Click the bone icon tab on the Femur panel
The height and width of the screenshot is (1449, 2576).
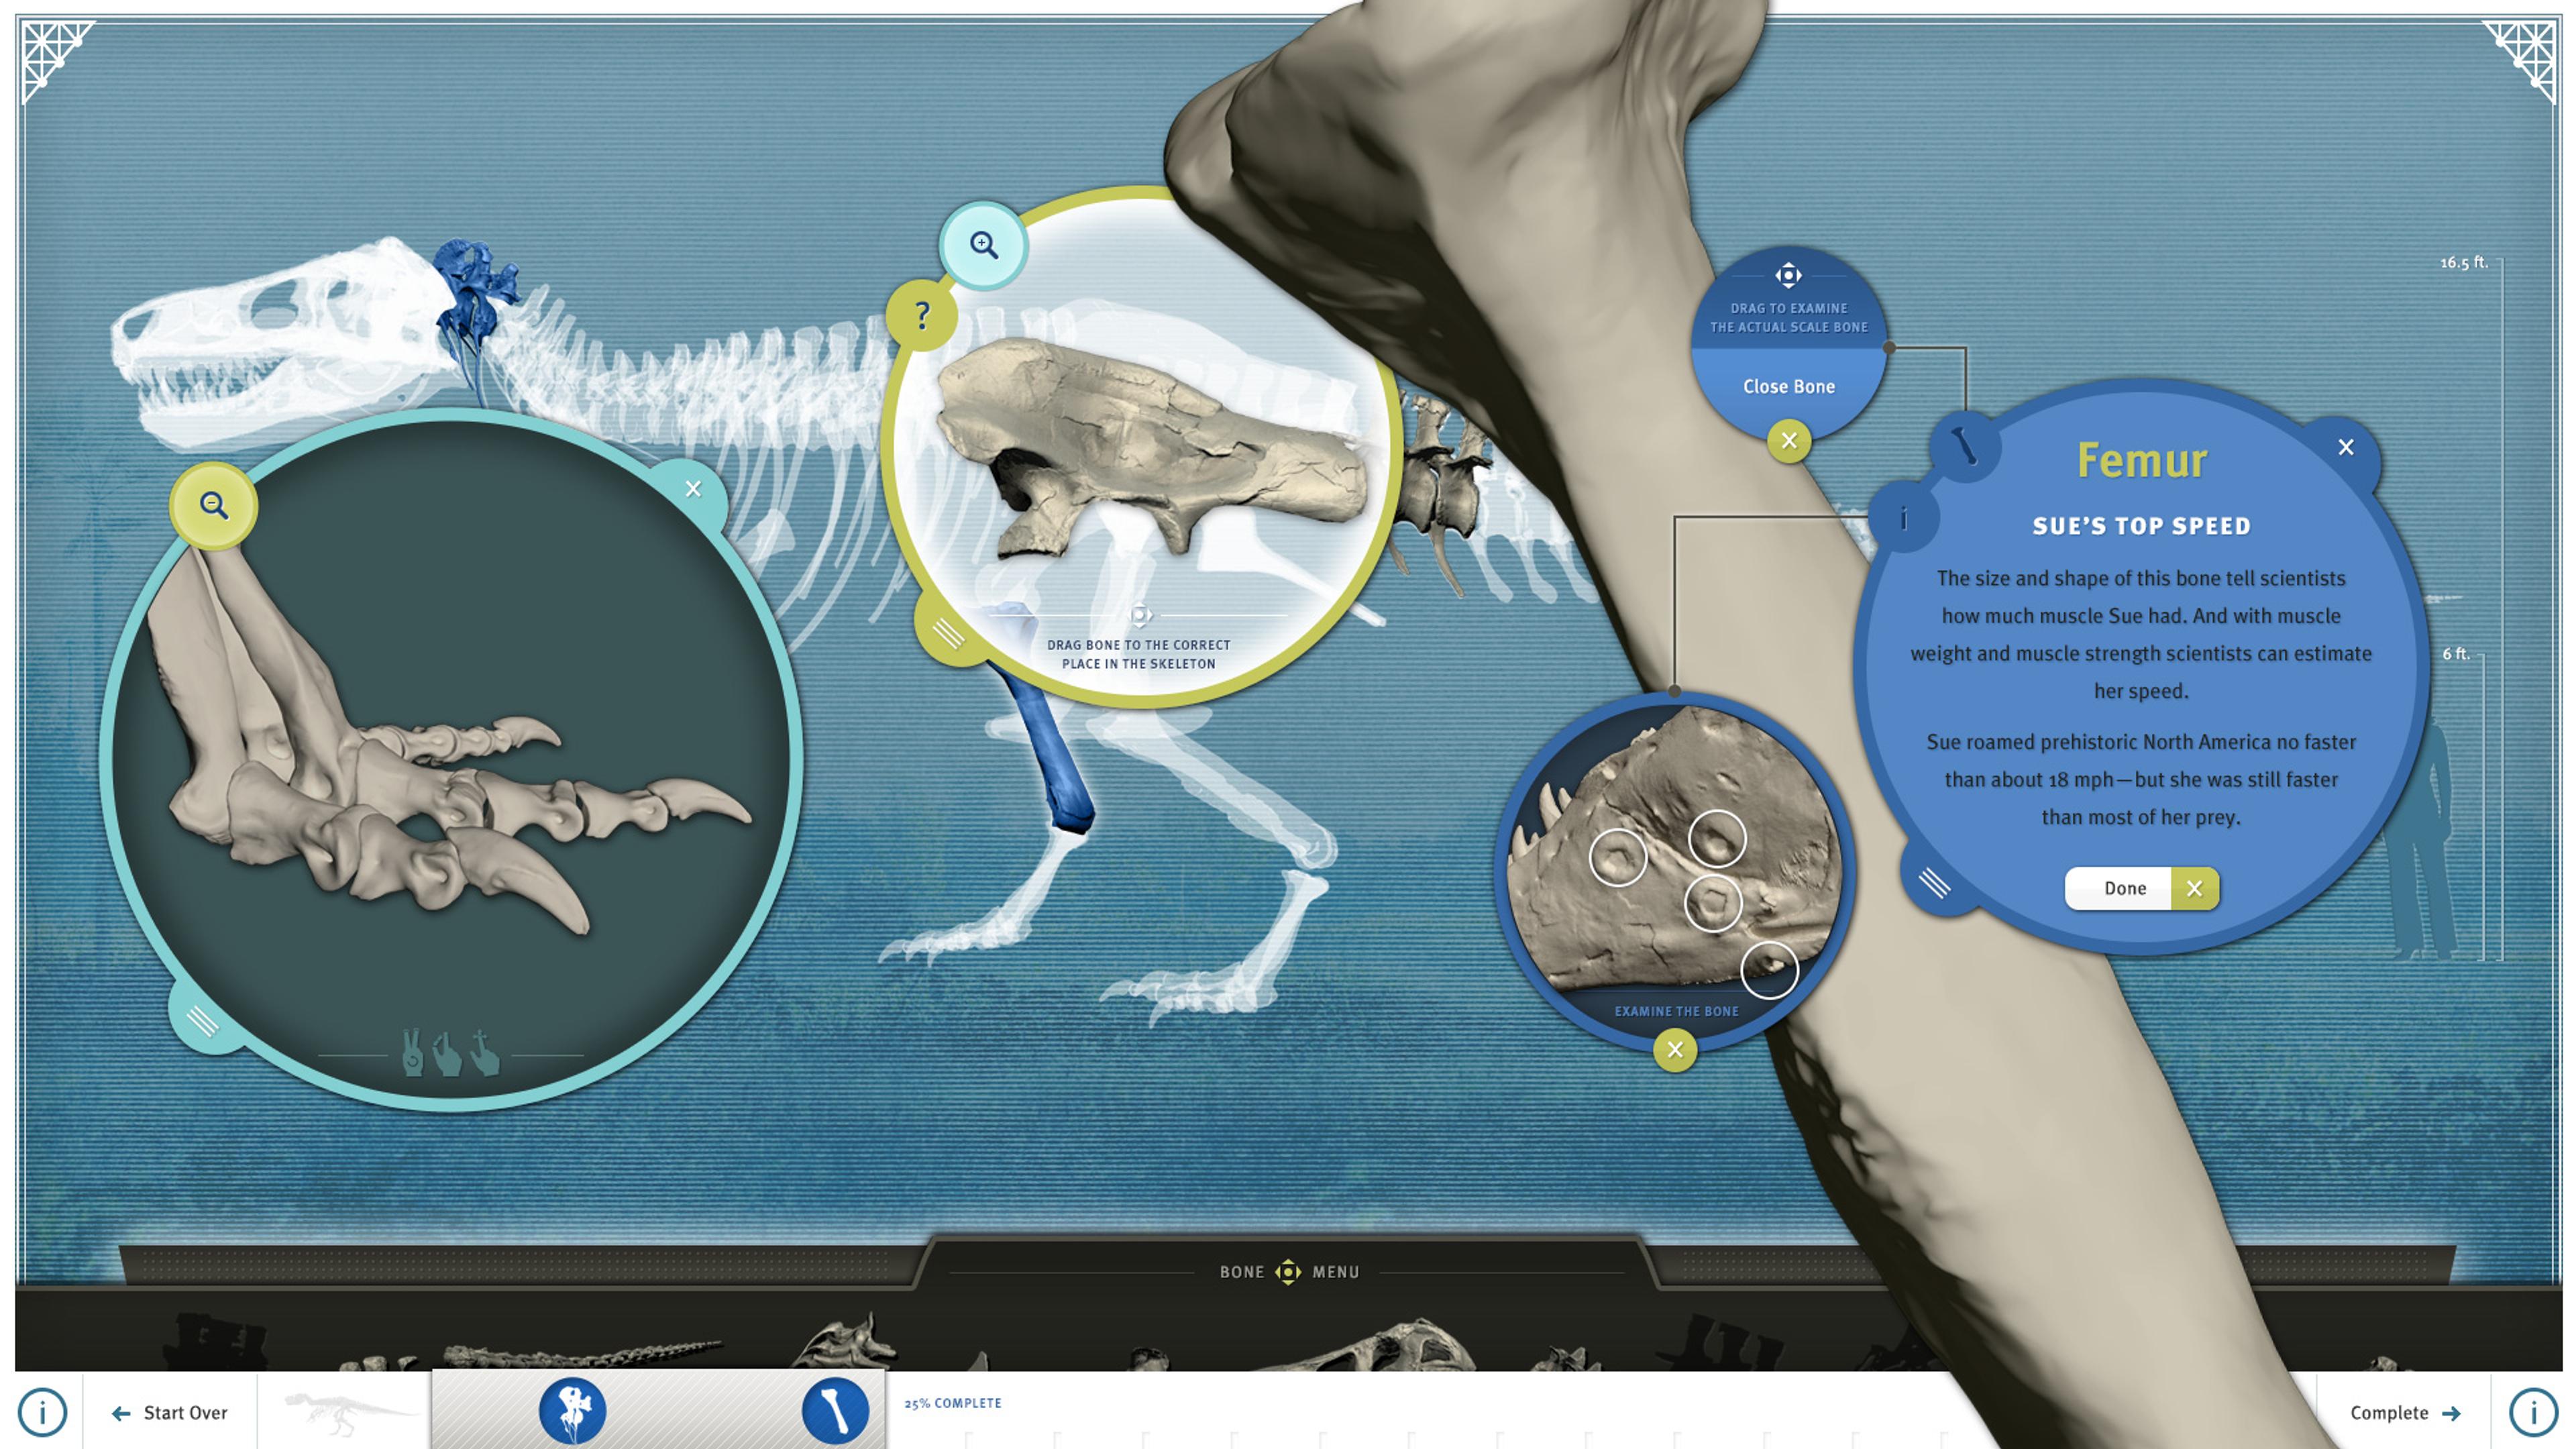coord(1966,446)
